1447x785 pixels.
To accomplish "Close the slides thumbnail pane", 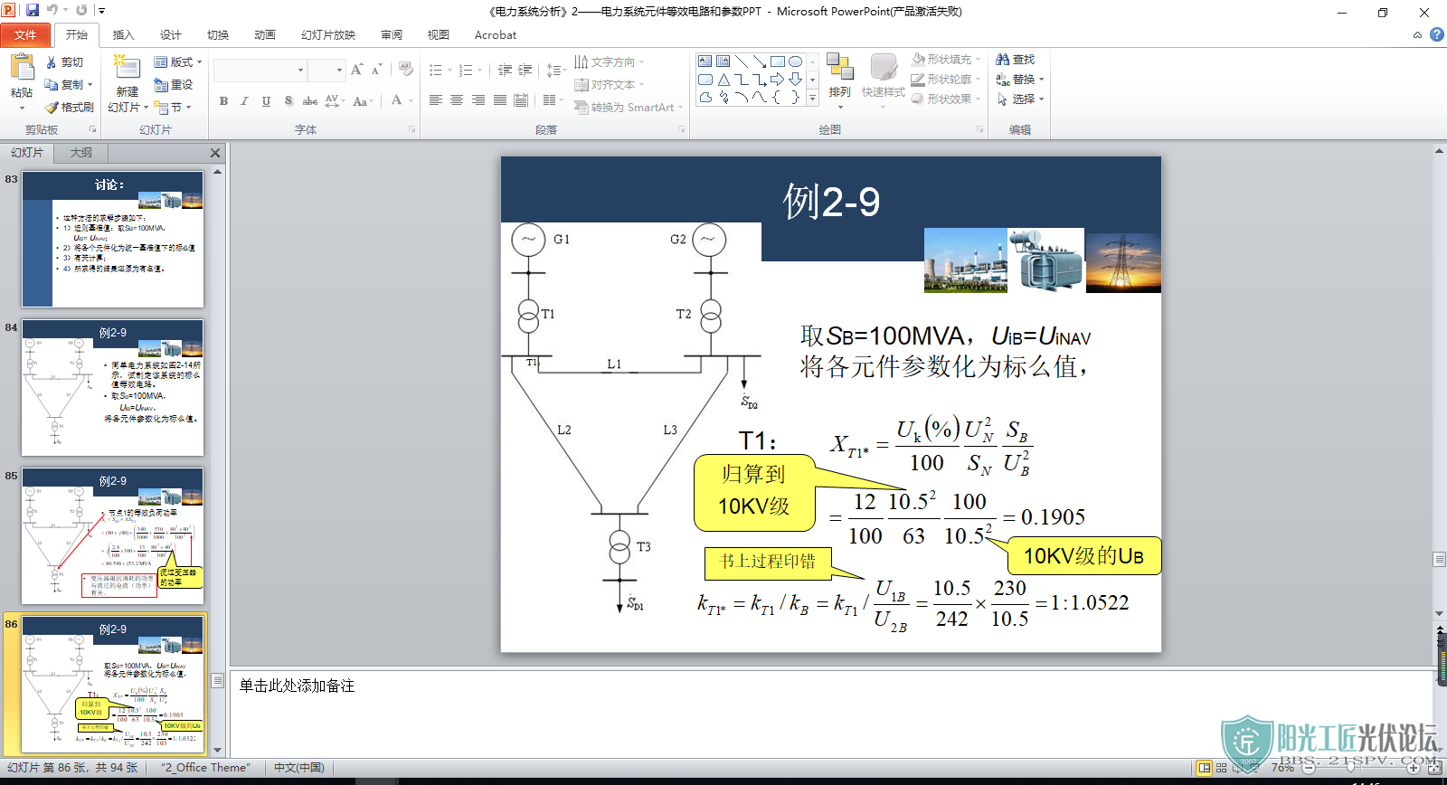I will point(215,153).
